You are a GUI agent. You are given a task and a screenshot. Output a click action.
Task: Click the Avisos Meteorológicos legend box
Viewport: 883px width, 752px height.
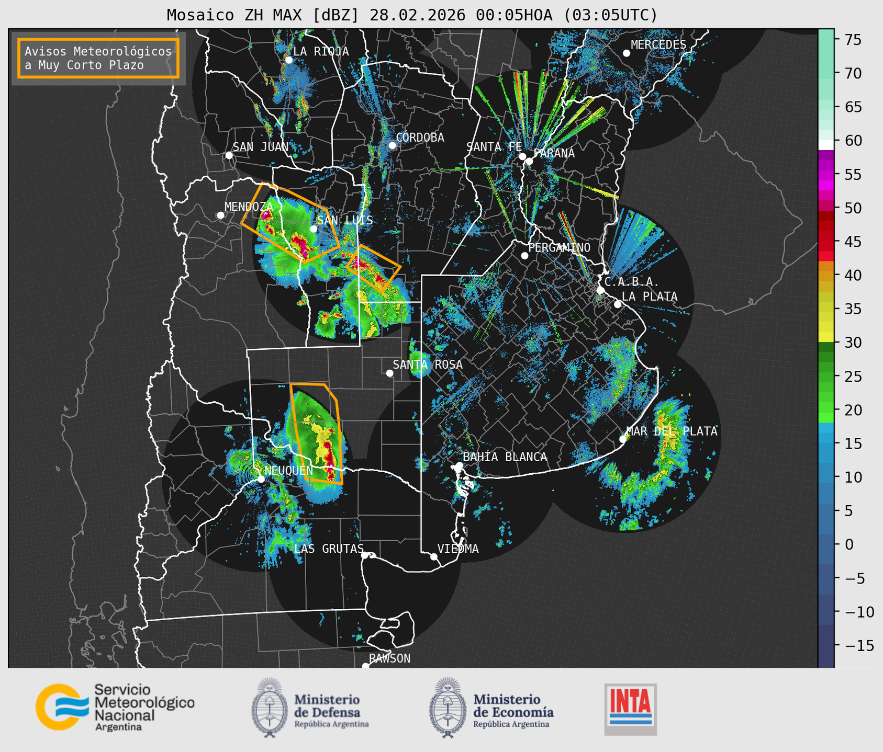[98, 58]
